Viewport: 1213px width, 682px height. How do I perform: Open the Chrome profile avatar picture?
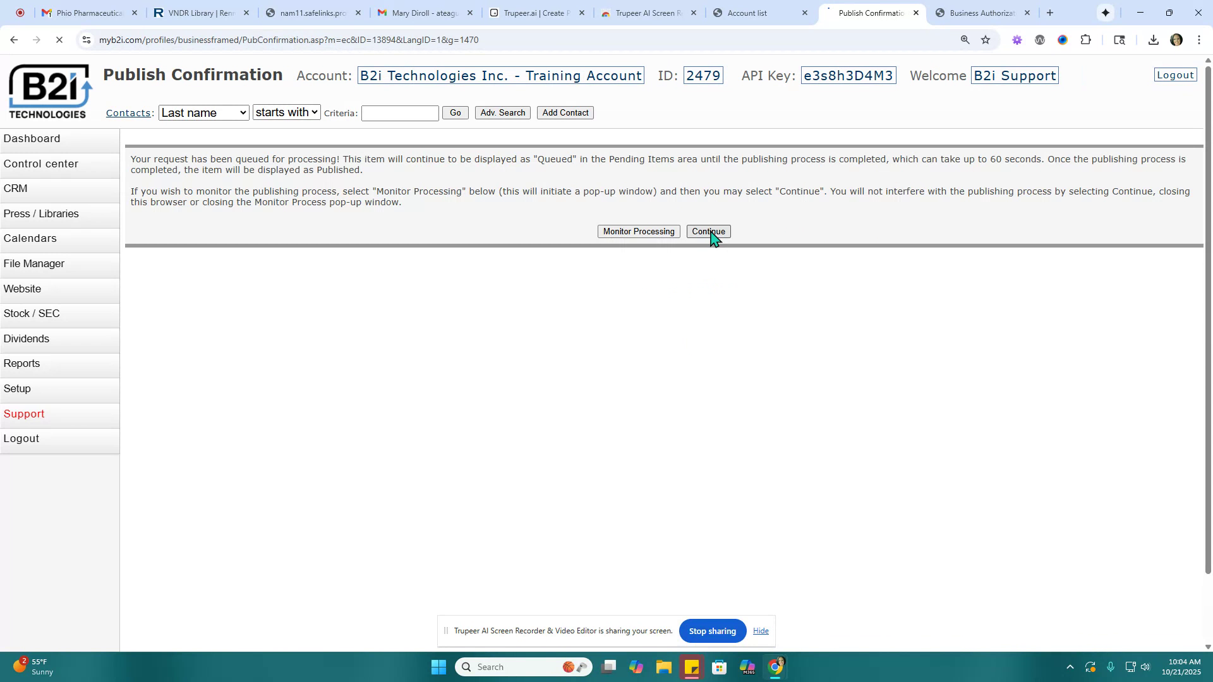tap(1176, 40)
